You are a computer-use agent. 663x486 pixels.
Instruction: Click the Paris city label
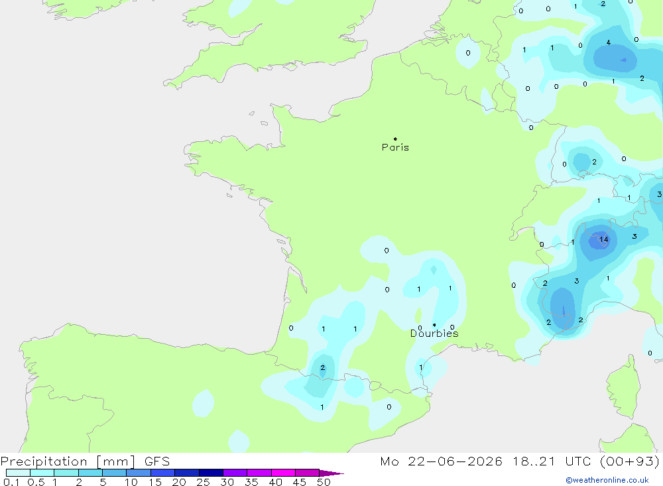(395, 147)
